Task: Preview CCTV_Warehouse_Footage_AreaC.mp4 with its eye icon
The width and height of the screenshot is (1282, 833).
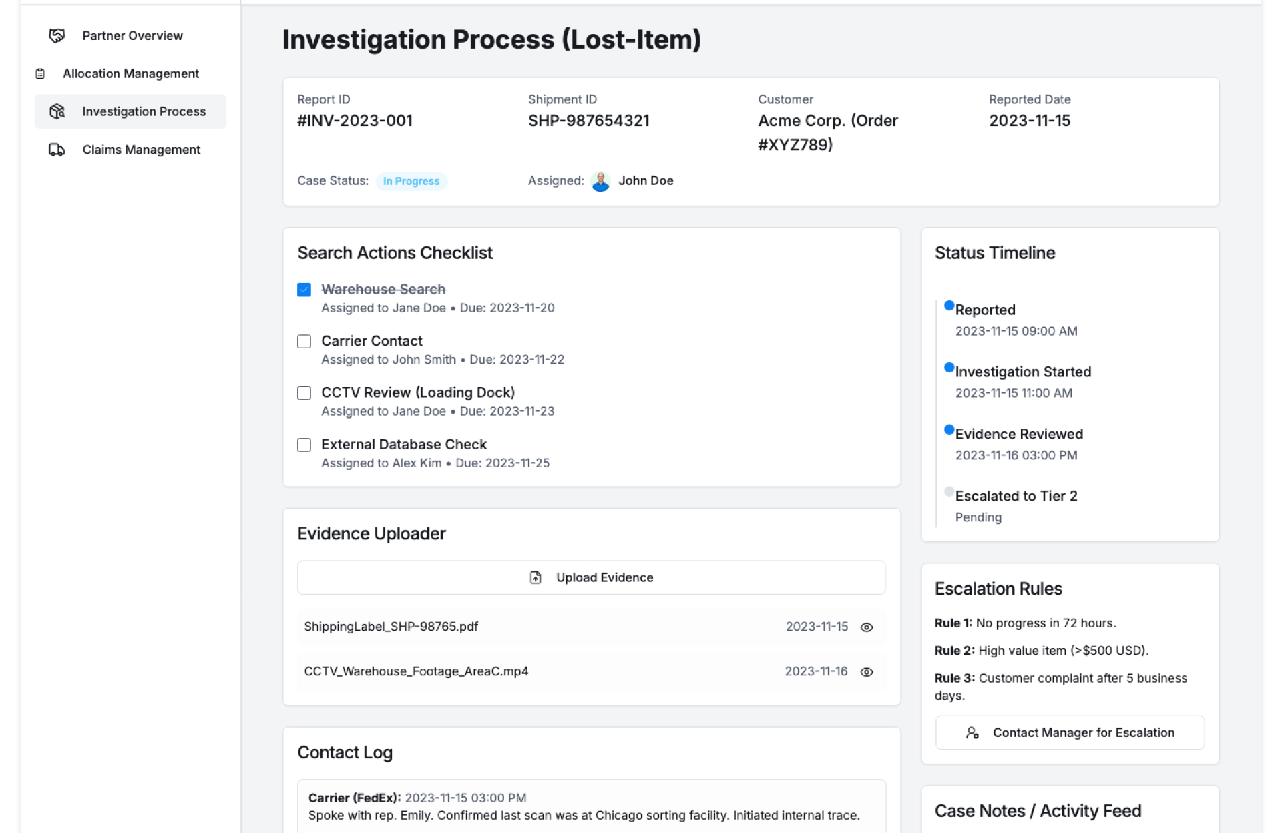Action: [867, 672]
